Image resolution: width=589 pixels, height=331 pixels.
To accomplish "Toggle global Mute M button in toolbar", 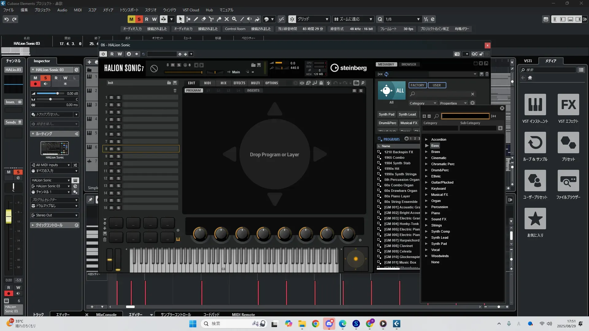I will (131, 19).
